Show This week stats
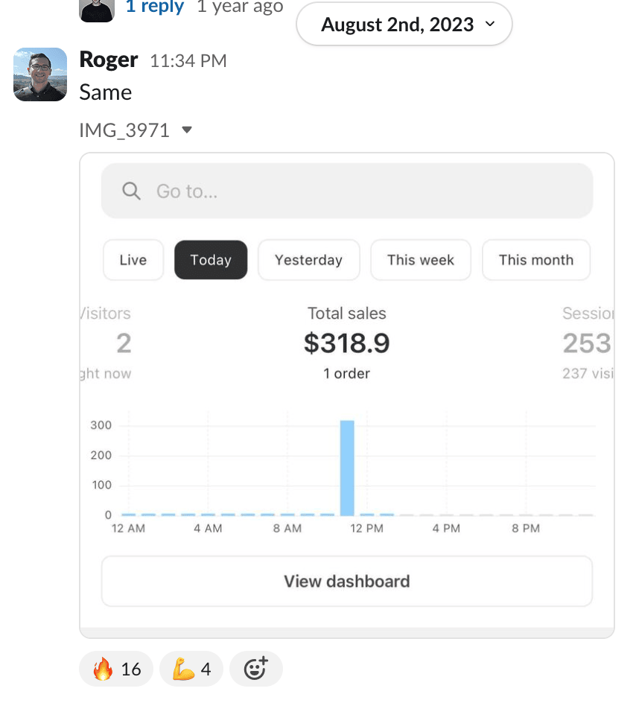Image resolution: width=633 pixels, height=703 pixels. (x=421, y=260)
